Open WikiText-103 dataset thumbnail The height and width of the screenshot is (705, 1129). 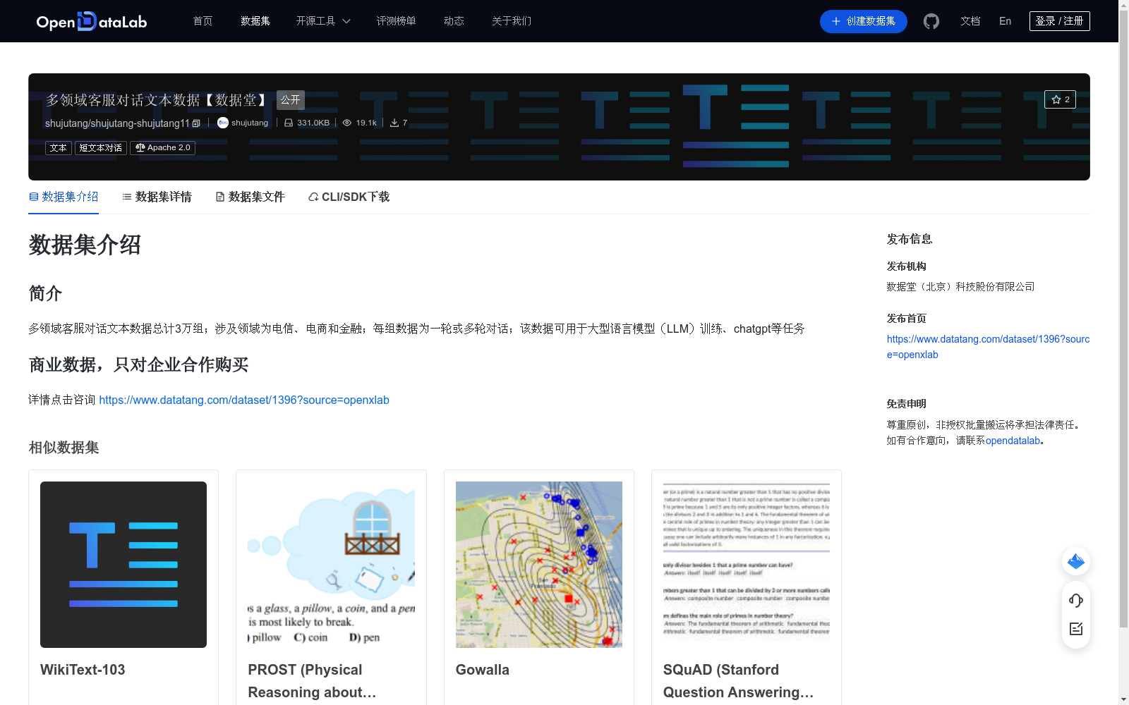pyautogui.click(x=123, y=565)
